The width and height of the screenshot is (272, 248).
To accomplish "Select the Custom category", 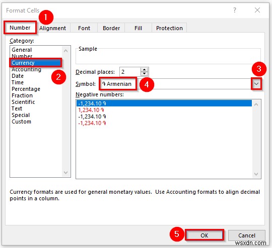I will click(21, 121).
